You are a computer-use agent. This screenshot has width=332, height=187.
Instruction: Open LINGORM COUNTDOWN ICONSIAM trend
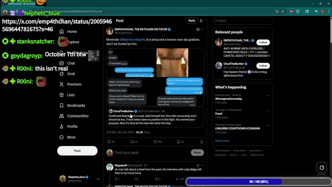tap(237, 128)
